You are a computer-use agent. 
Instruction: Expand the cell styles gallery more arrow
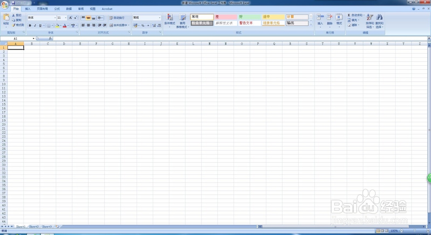pyautogui.click(x=311, y=25)
